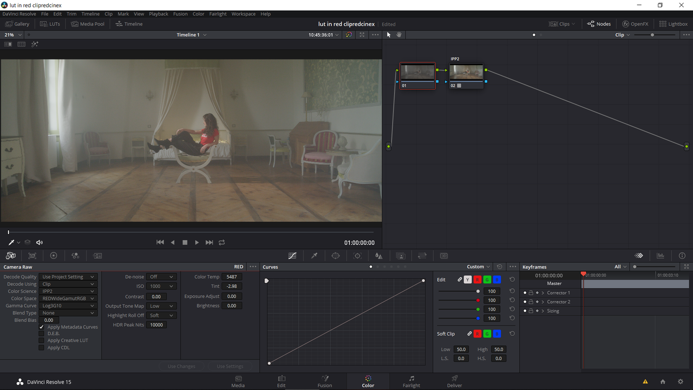Image resolution: width=693 pixels, height=390 pixels.
Task: Toggle loop playback button
Action: 221,243
